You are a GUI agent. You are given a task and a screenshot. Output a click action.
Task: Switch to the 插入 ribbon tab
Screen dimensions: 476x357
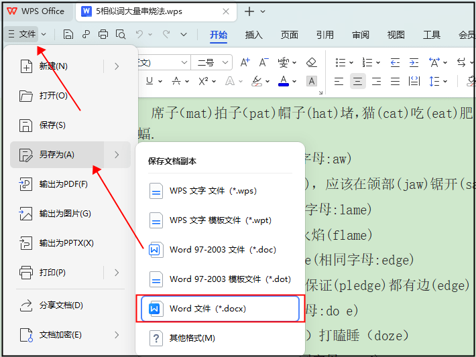pos(254,35)
